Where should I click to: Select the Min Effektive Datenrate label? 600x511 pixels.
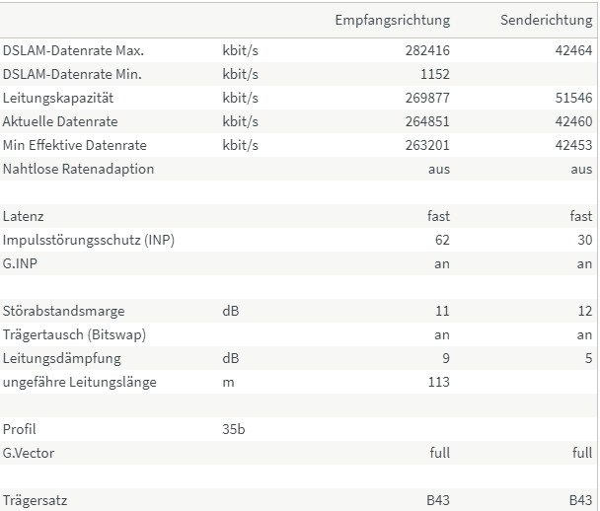75,145
